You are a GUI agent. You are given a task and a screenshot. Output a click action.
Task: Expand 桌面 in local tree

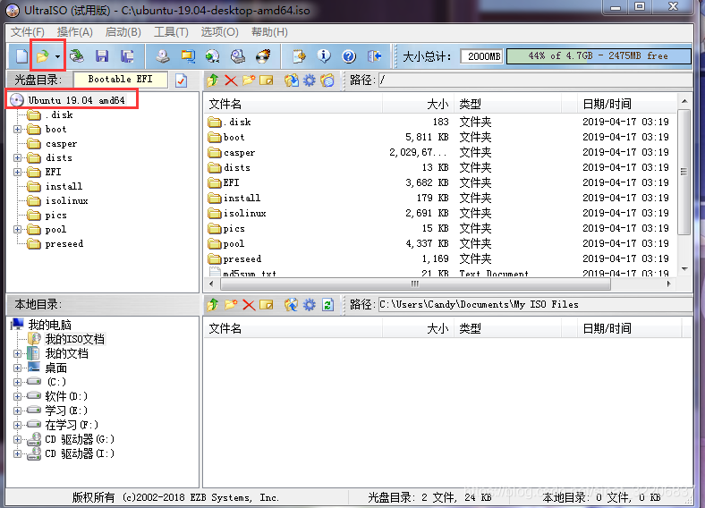click(17, 368)
